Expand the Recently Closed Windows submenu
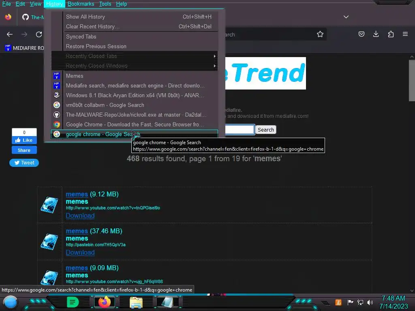This screenshot has width=415, height=311. click(135, 66)
